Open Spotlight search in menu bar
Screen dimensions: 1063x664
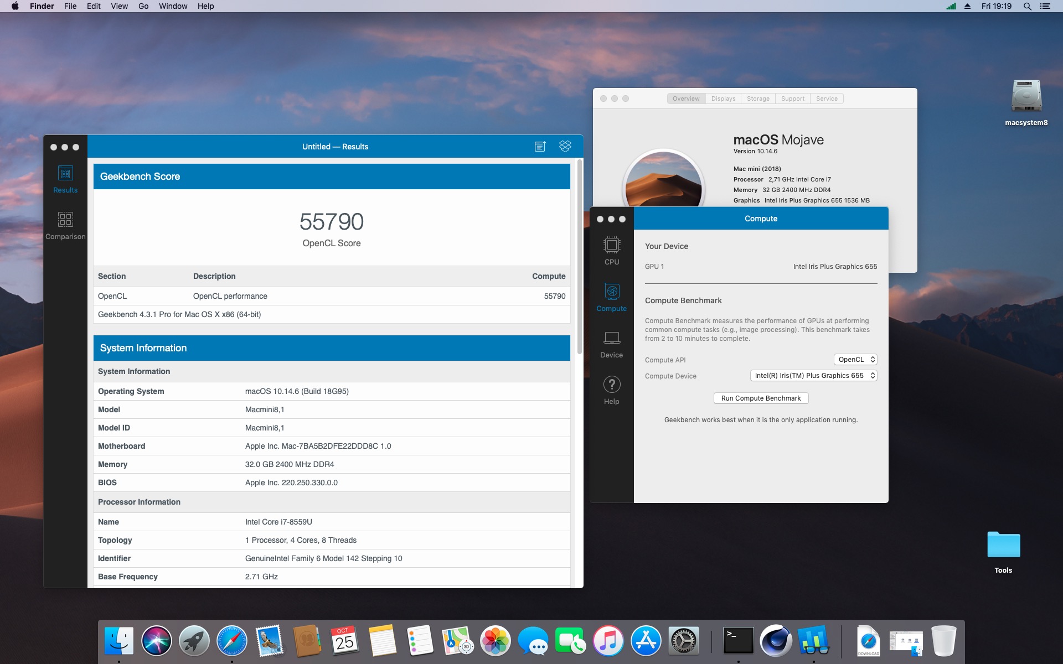1027,6
